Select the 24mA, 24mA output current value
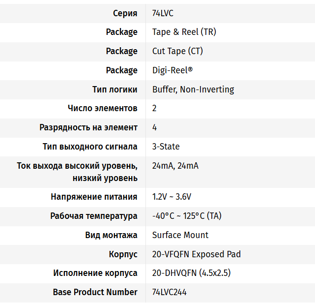Viewport: 315px width, 303px height. pyautogui.click(x=175, y=166)
